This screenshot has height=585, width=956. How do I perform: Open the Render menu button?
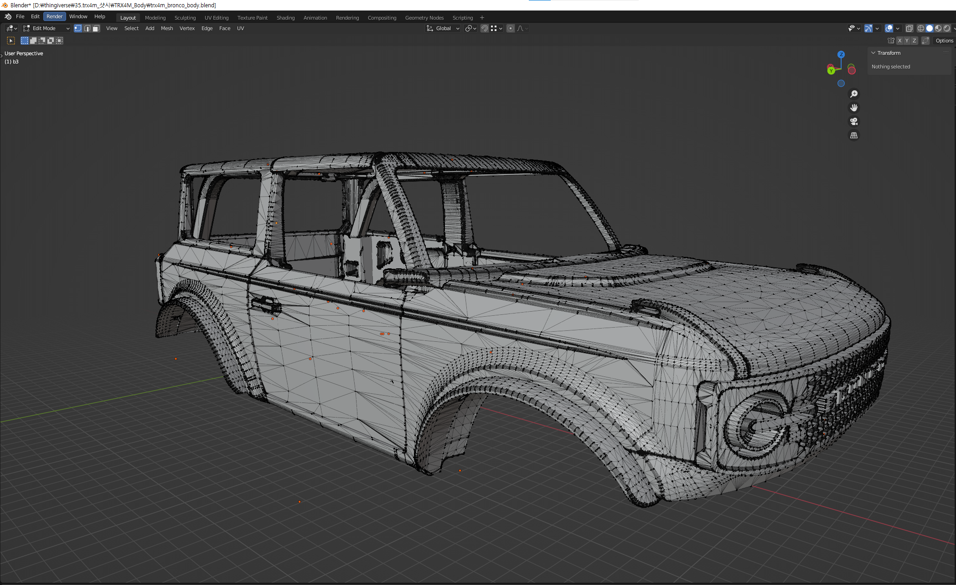coord(55,16)
